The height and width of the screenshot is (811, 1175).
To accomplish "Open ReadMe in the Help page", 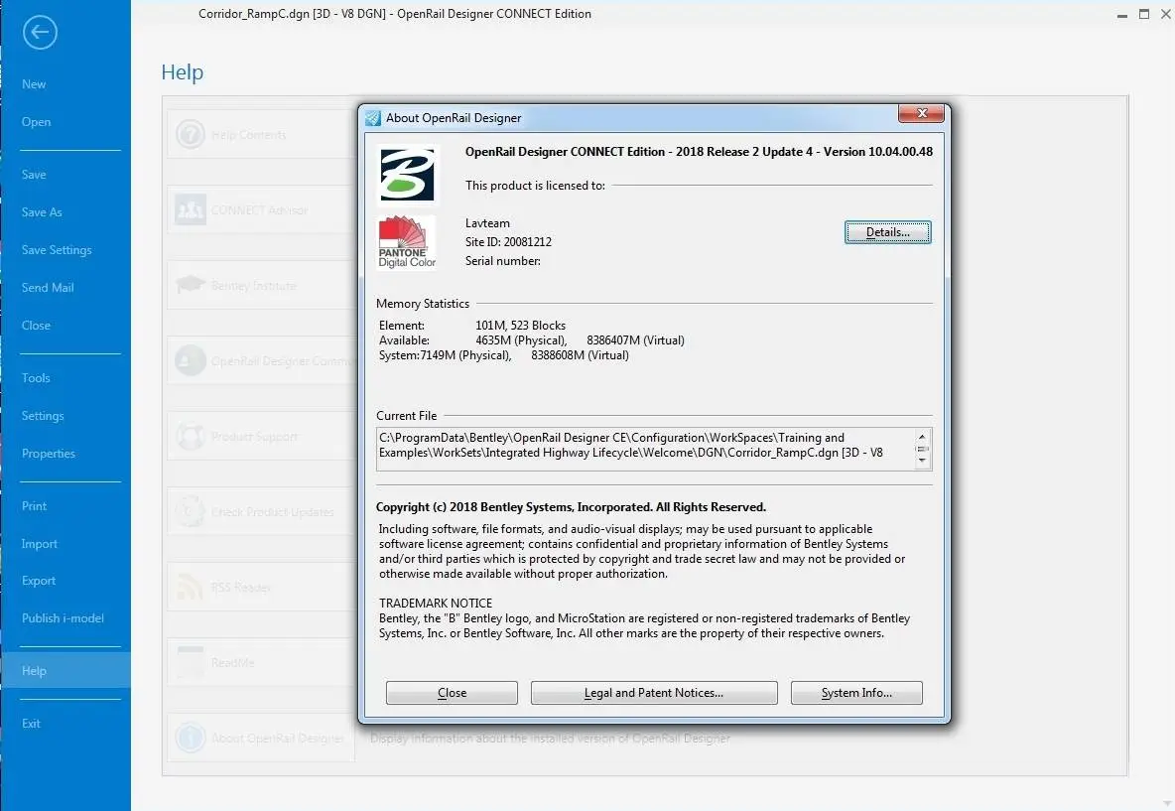I will coord(261,662).
